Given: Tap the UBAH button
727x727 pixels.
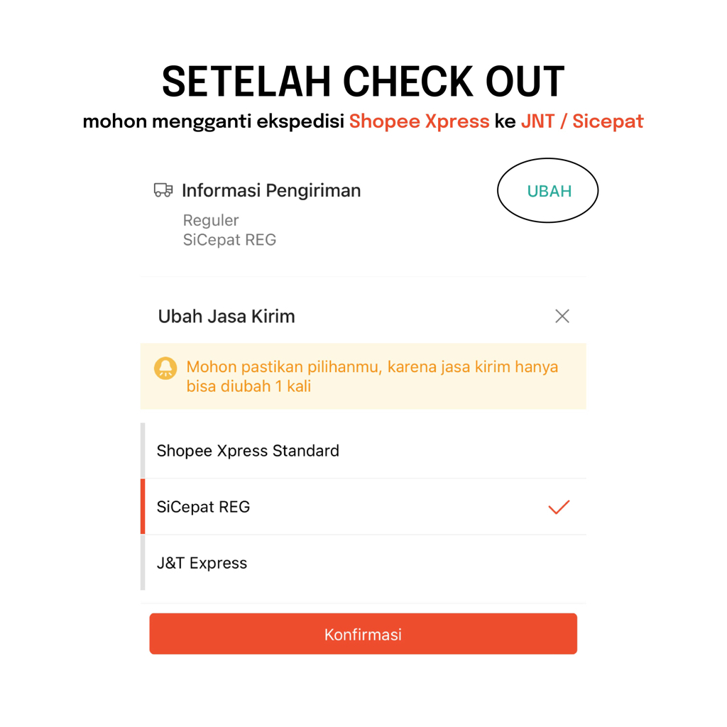Looking at the screenshot, I should pos(549,192).
